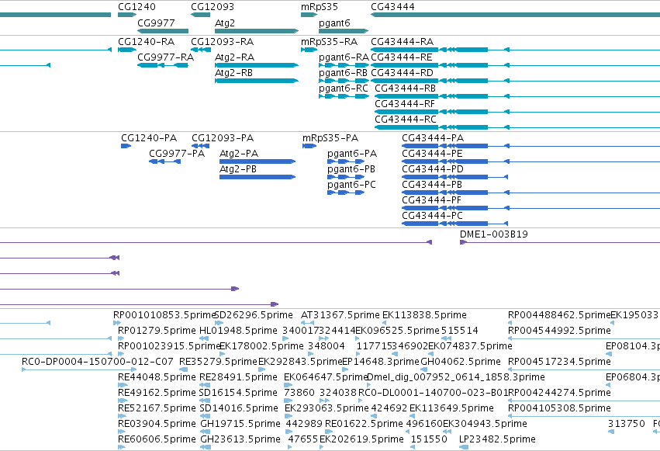The height and width of the screenshot is (451, 660).
Task: Select Dmel_dig_007952_0614_1858.3prime feature
Action: point(456,378)
